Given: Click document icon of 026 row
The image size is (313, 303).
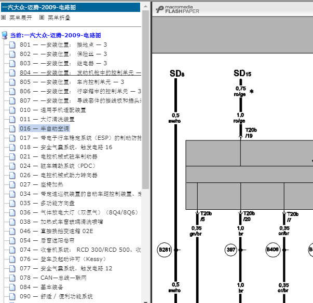Looking at the screenshot, I should point(12,175).
